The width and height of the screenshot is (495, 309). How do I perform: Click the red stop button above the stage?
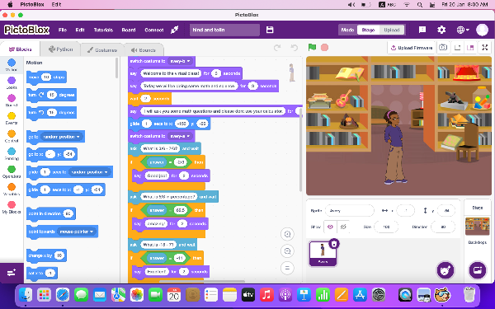pyautogui.click(x=324, y=47)
